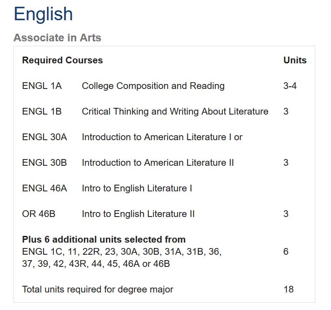Click Introduction to American Literature I or
Image resolution: width=331 pixels, height=310 pixels.
[162, 137]
